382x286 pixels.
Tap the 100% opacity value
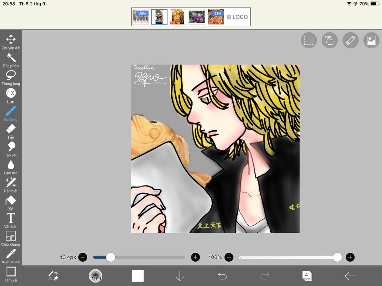coord(215,257)
